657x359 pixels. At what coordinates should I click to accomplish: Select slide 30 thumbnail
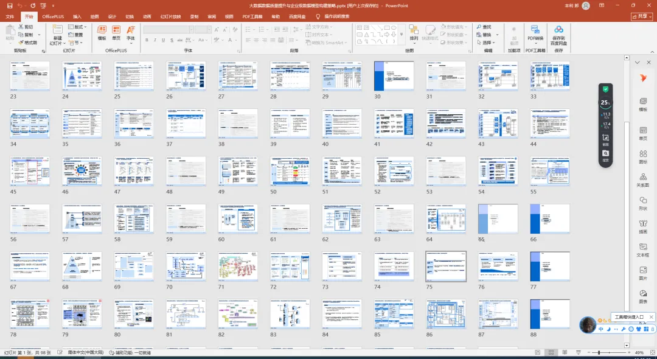[394, 76]
